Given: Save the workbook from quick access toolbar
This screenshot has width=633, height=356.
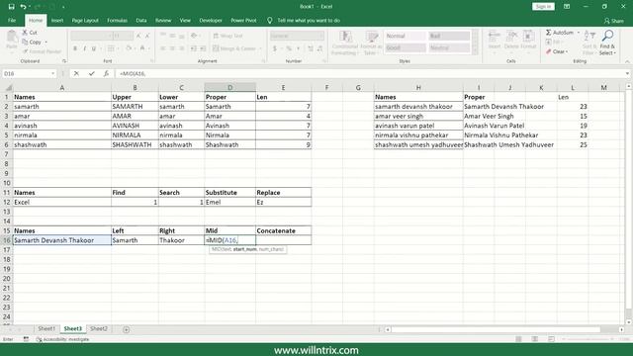Looking at the screenshot, I should coord(11,7).
